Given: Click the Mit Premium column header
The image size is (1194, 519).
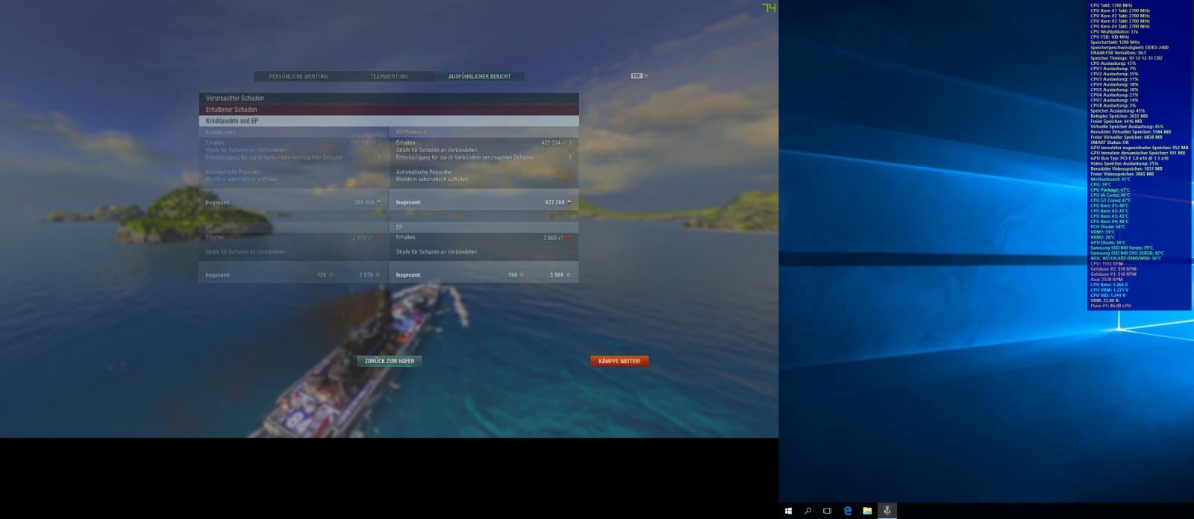Looking at the screenshot, I should click(x=411, y=132).
